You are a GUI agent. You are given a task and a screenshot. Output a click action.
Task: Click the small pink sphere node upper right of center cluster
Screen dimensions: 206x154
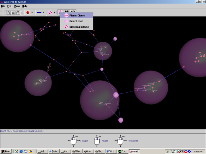pyautogui.click(x=115, y=39)
